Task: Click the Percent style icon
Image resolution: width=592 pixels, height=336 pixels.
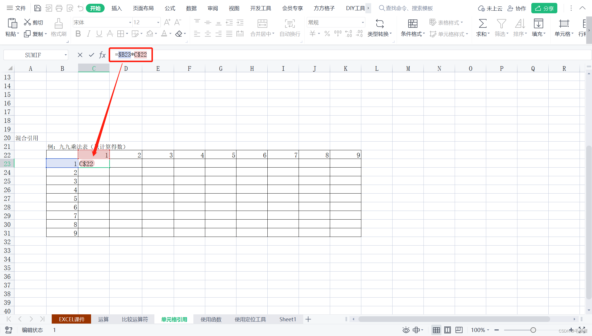Action: click(x=327, y=34)
